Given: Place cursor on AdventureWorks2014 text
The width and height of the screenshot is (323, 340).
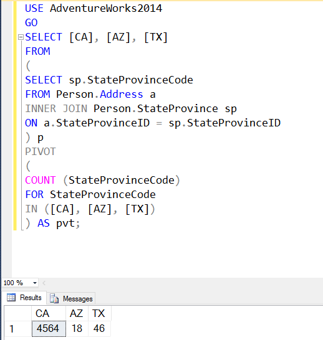Looking at the screenshot, I should coord(106,9).
